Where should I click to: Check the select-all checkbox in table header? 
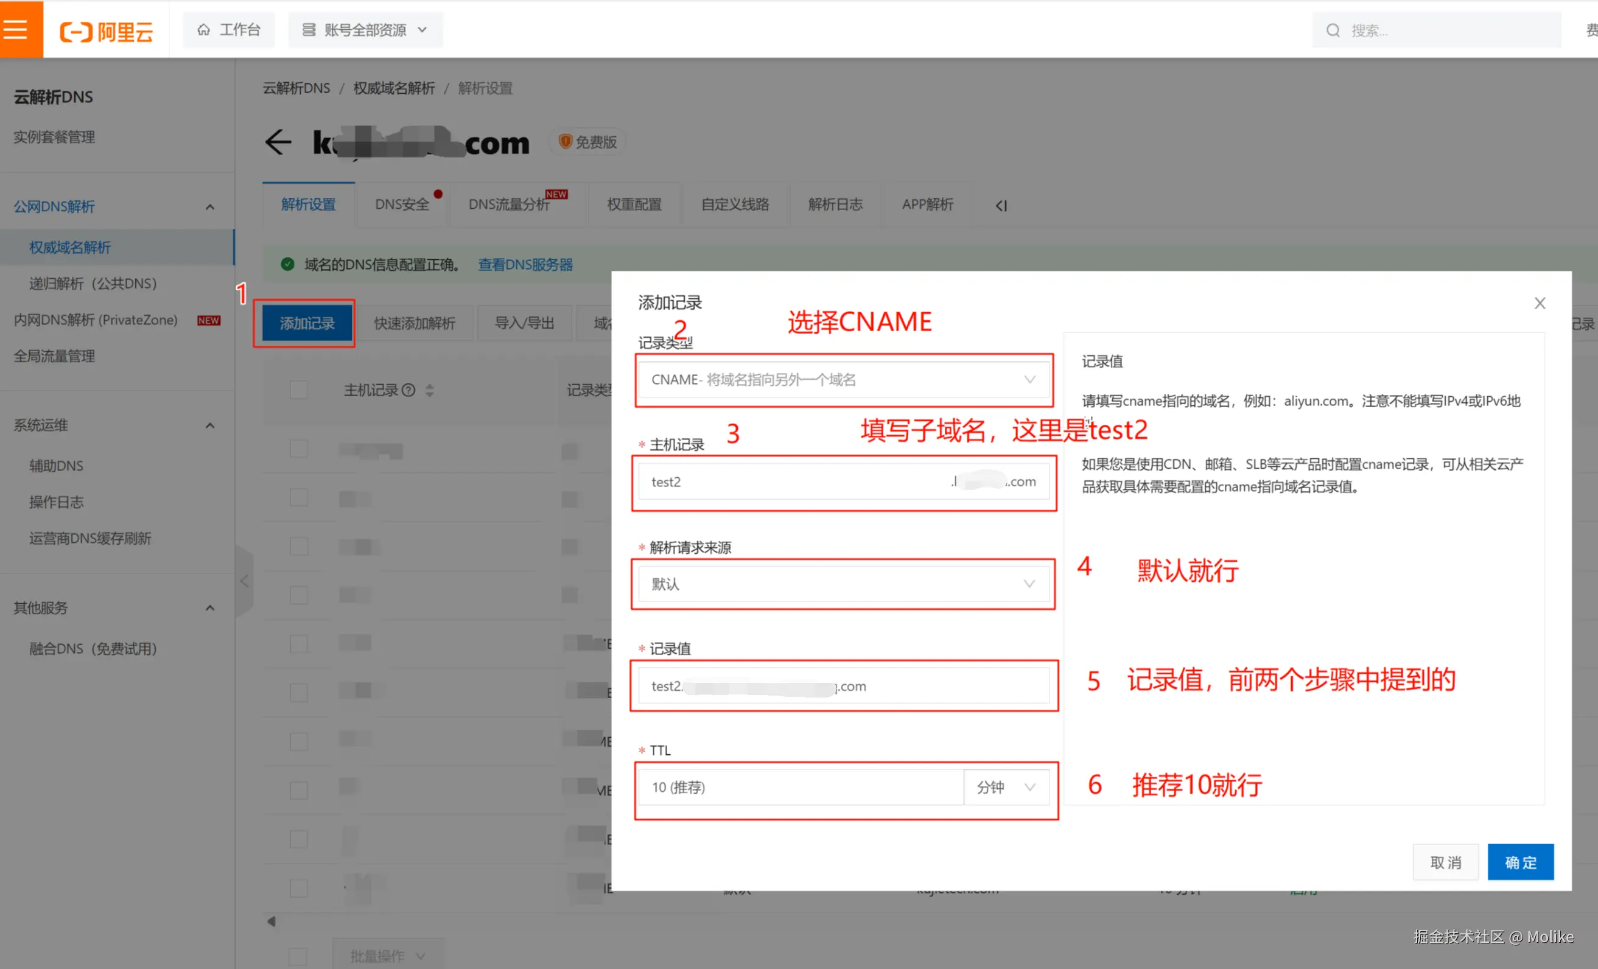tap(298, 390)
